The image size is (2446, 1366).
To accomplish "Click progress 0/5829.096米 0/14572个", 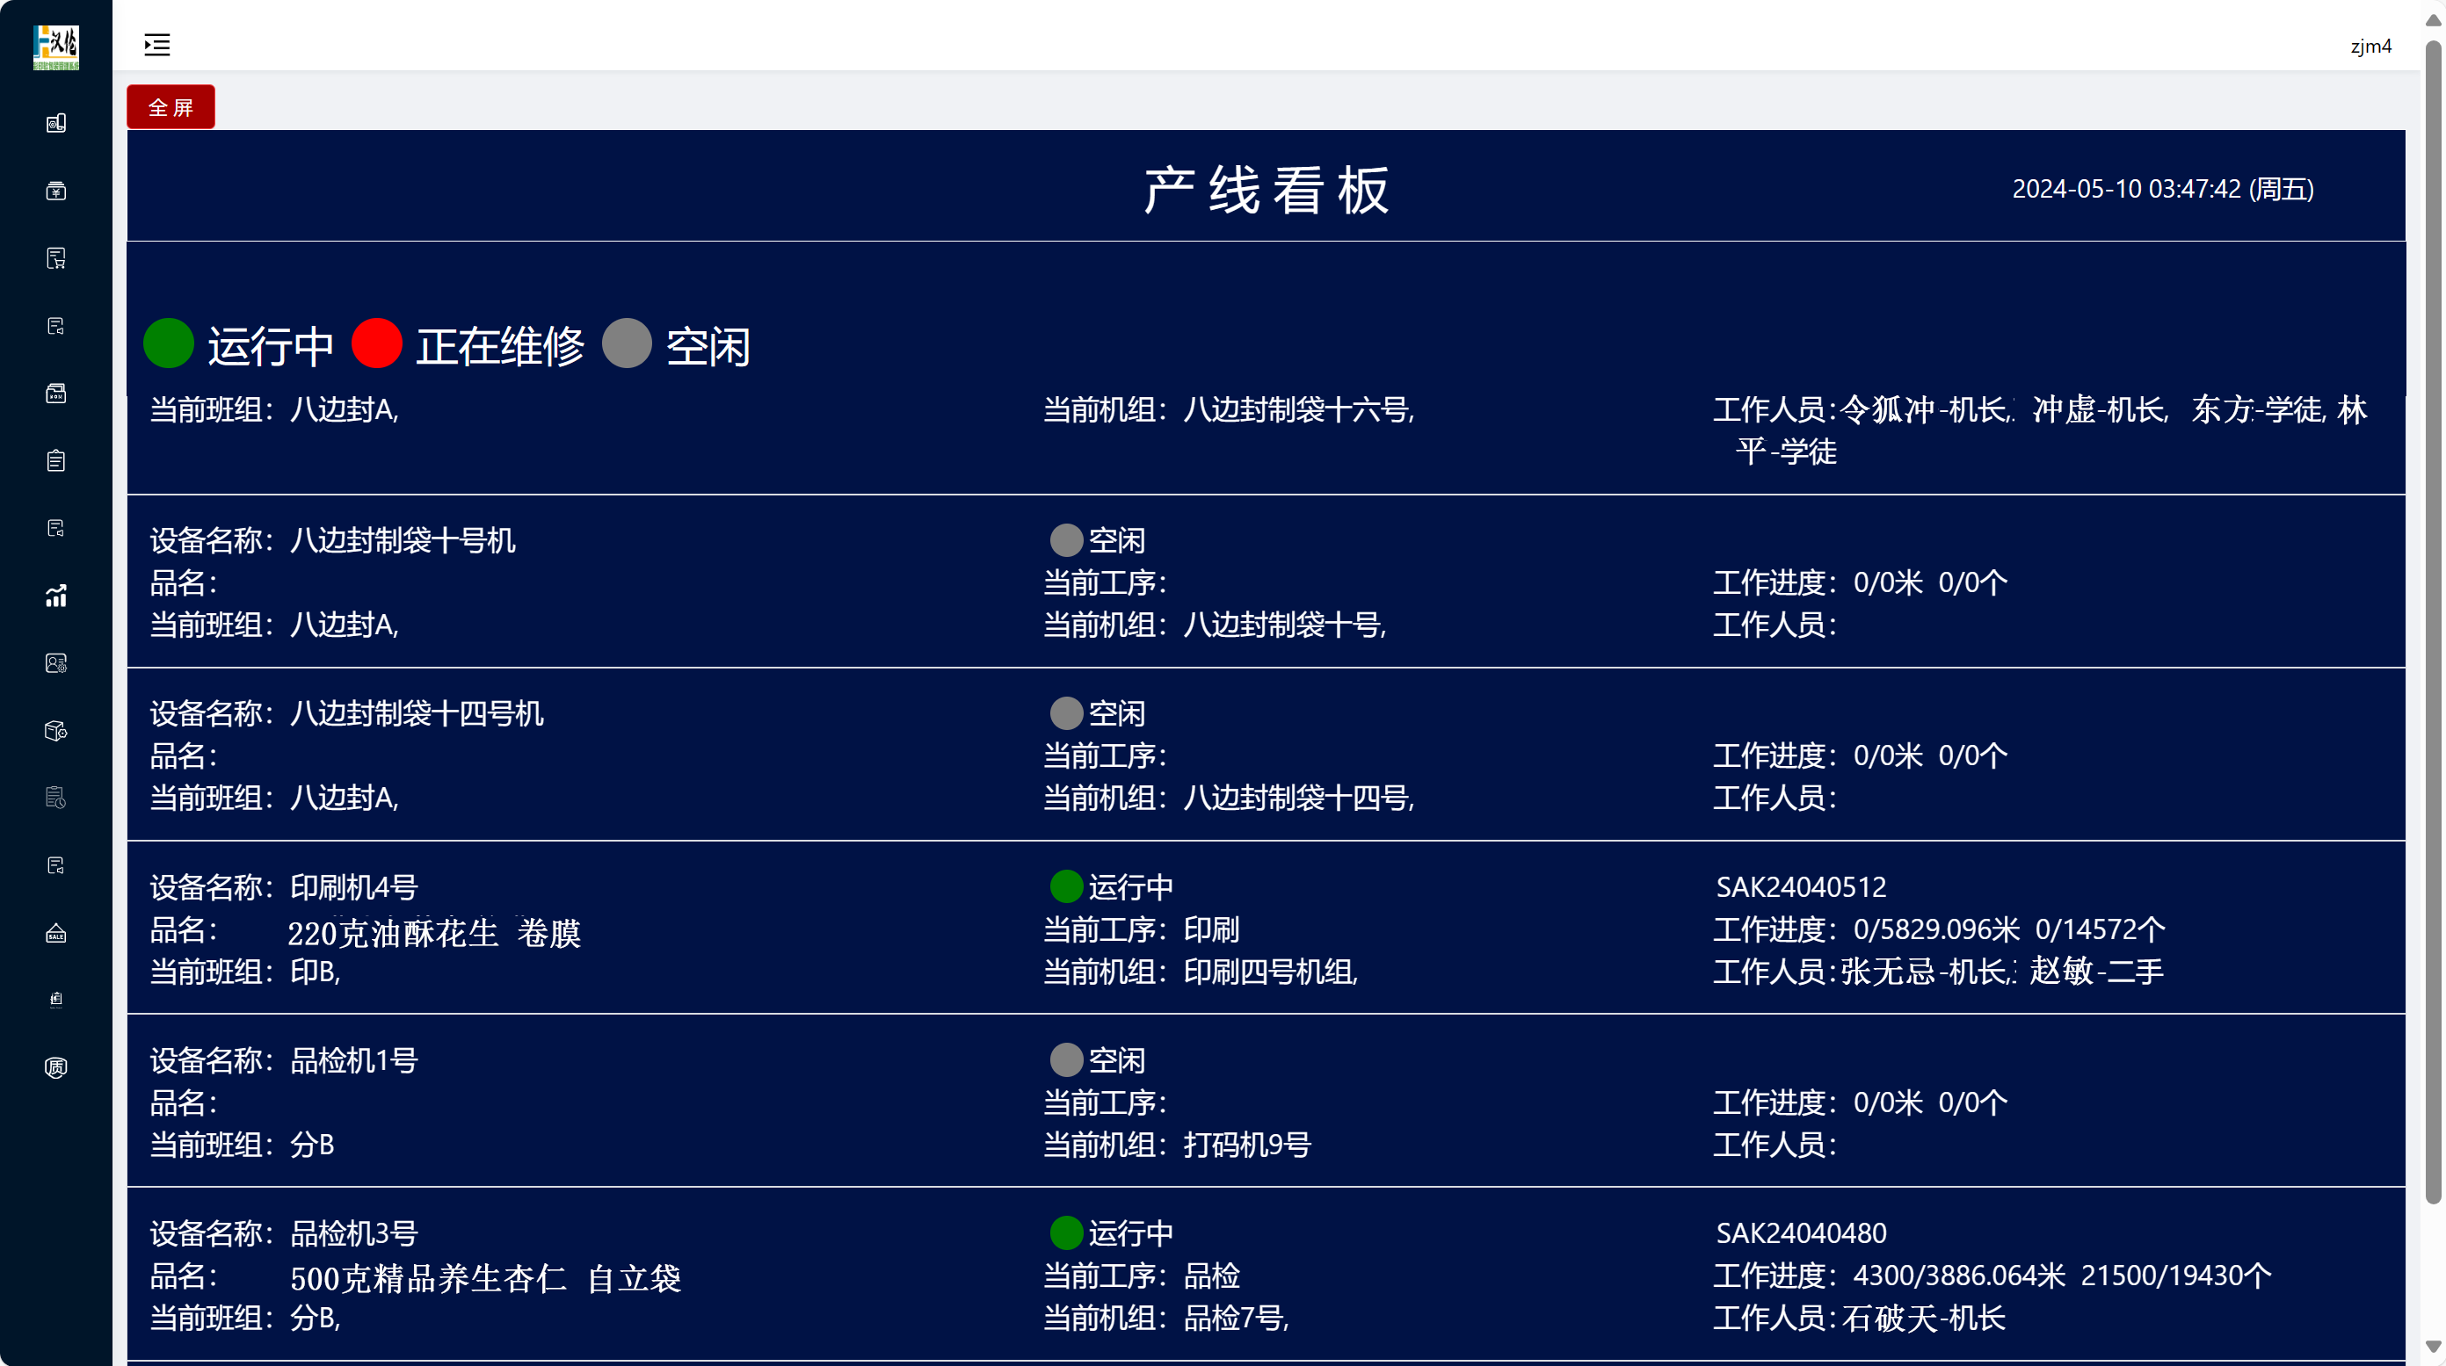I will pos(2009,929).
